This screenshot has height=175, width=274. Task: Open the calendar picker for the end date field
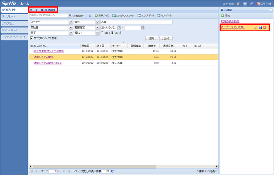tap(142, 27)
